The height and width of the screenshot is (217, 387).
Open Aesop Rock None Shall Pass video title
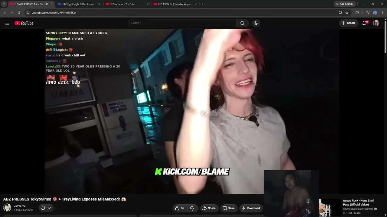(x=359, y=203)
